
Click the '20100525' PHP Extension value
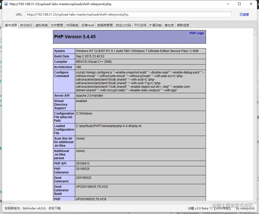click(83, 169)
